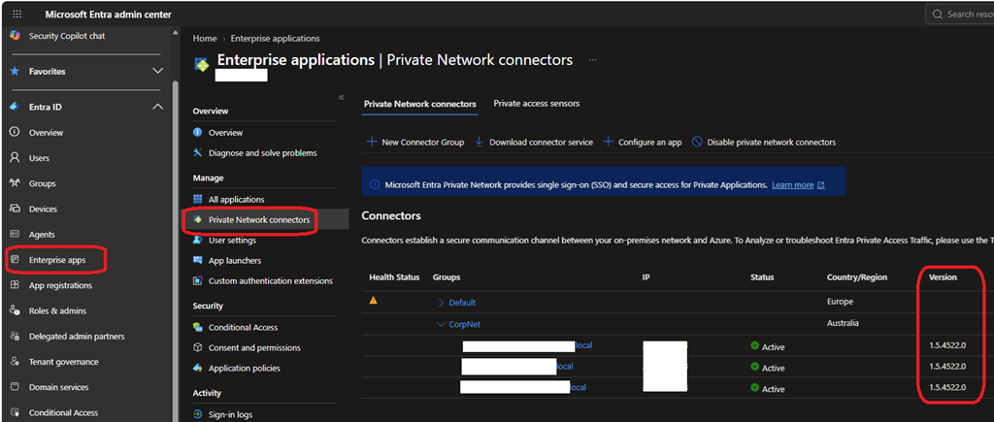This screenshot has height=422, width=994.
Task: Click Configure an app button
Action: (643, 142)
